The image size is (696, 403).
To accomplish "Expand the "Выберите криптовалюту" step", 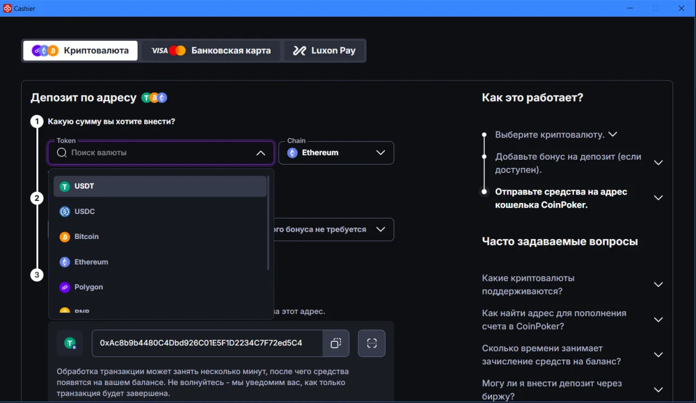I will 613,134.
